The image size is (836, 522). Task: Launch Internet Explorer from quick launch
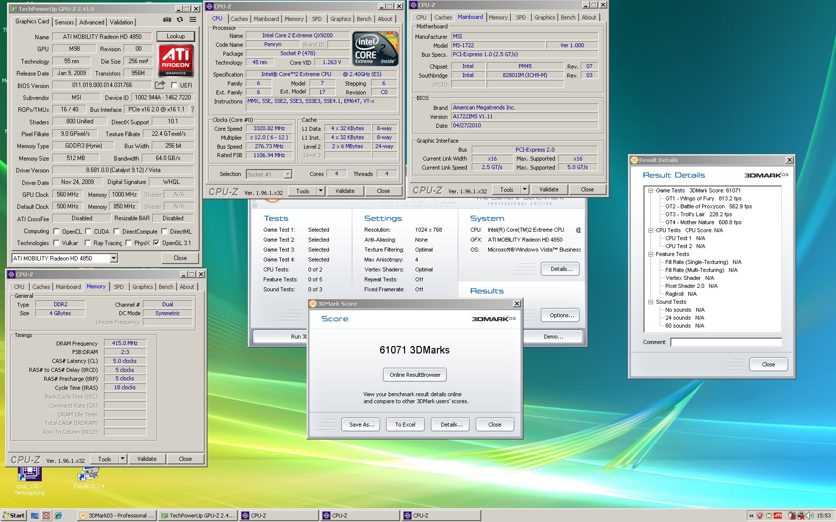[58, 516]
